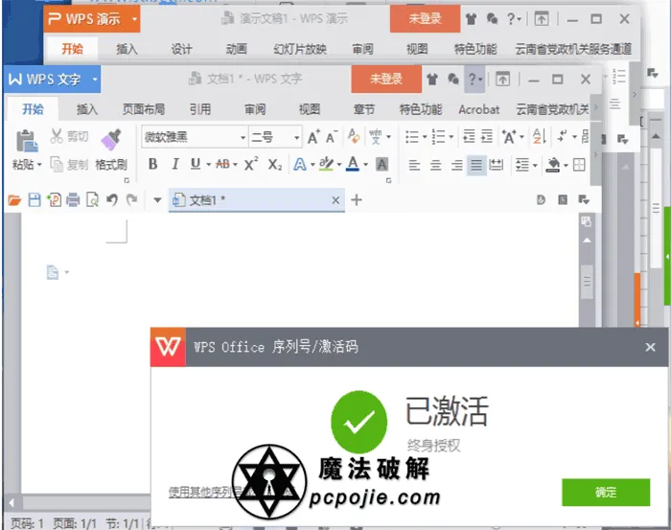Click the Copy icon in the ribbon
This screenshot has height=530, width=671.
coord(57,164)
